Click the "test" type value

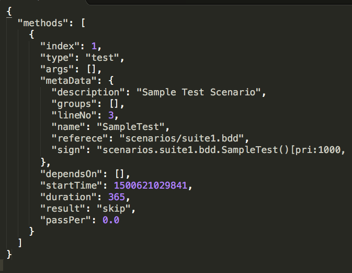click(x=104, y=58)
